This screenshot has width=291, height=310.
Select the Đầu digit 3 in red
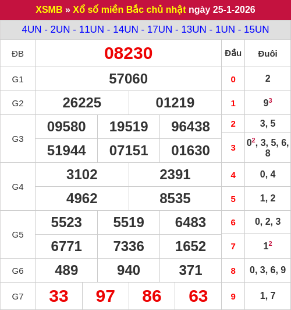[233, 148]
